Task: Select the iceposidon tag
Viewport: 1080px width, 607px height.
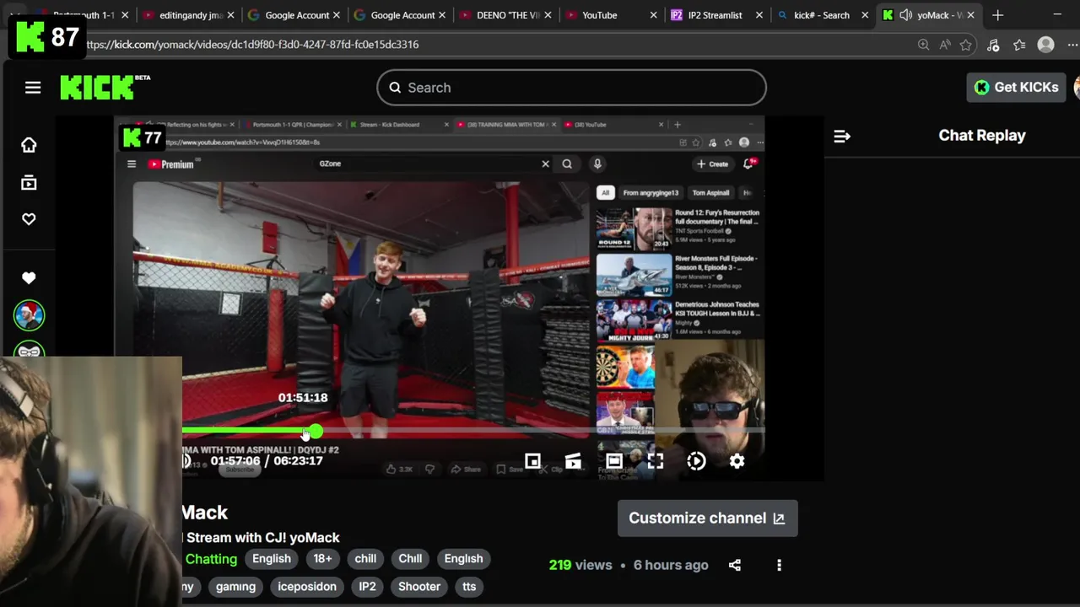Action: (307, 587)
